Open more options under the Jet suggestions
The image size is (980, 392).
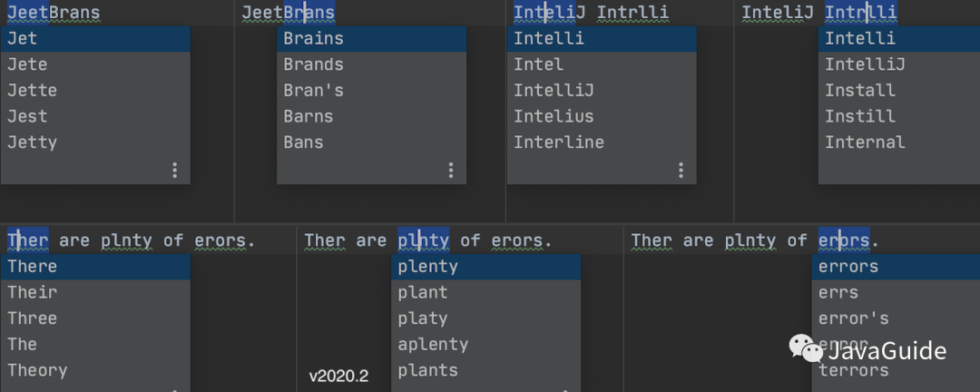point(175,170)
